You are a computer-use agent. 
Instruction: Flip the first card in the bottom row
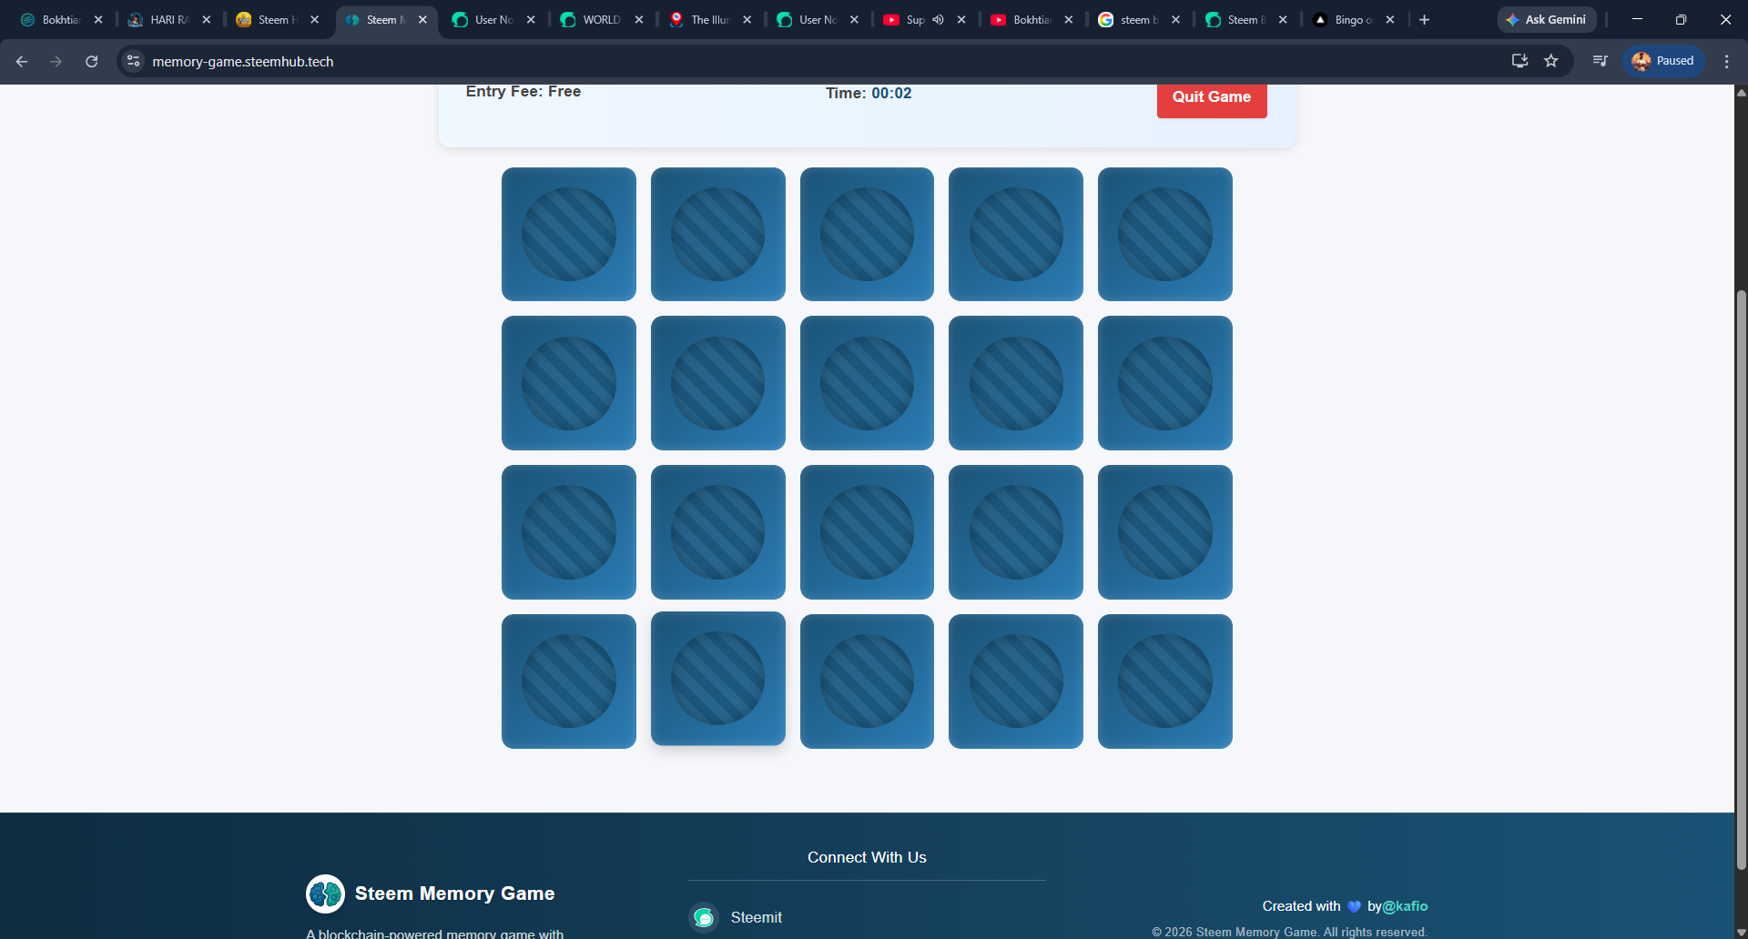coord(569,682)
